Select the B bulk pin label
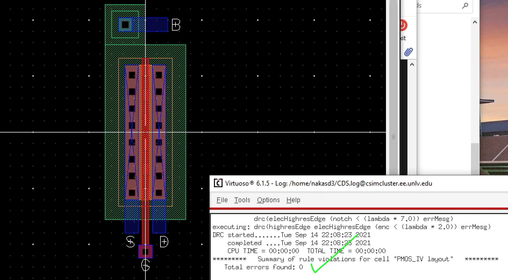This screenshot has height=280, width=508. pyautogui.click(x=176, y=25)
